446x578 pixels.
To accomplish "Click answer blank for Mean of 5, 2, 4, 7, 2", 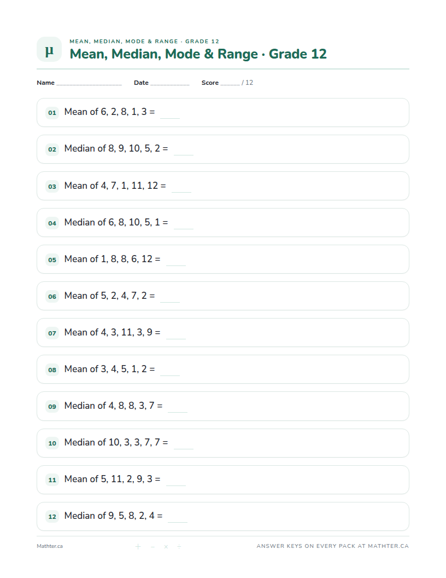I will [x=170, y=302].
